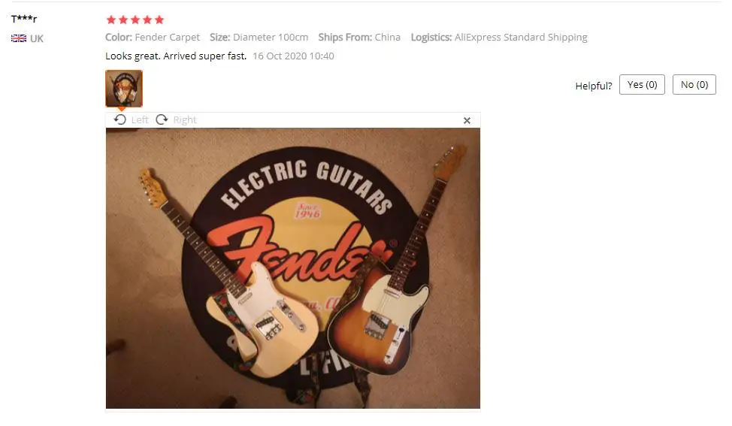Click the "Ships From: China" attribute
Viewport: 732px width, 426px height.
coord(359,38)
